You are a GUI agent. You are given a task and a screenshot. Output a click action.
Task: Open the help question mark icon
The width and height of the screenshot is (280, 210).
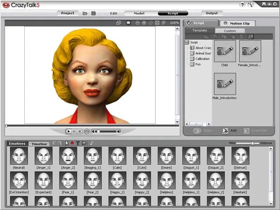click(242, 5)
